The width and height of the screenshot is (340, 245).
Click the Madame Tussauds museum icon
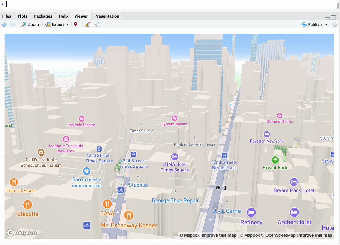66,139
